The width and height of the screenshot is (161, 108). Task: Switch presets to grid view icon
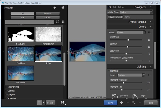tap(63, 22)
